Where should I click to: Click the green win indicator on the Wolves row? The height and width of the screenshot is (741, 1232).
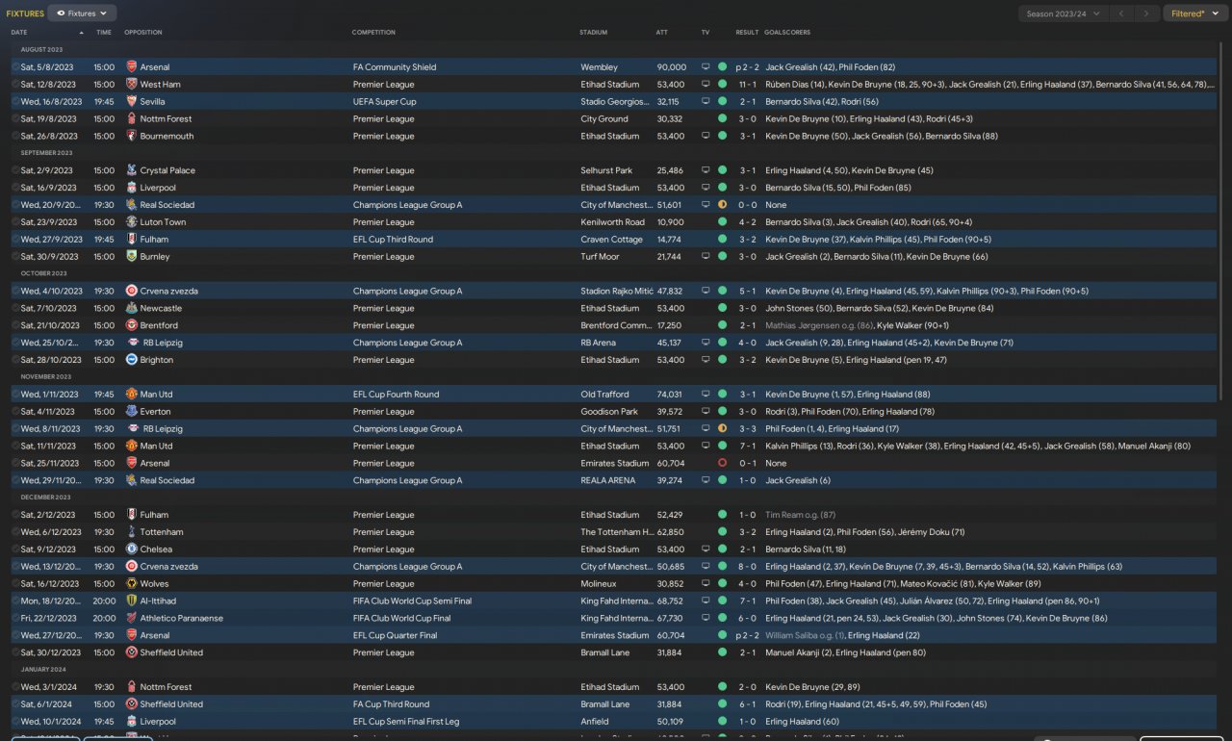click(x=722, y=584)
